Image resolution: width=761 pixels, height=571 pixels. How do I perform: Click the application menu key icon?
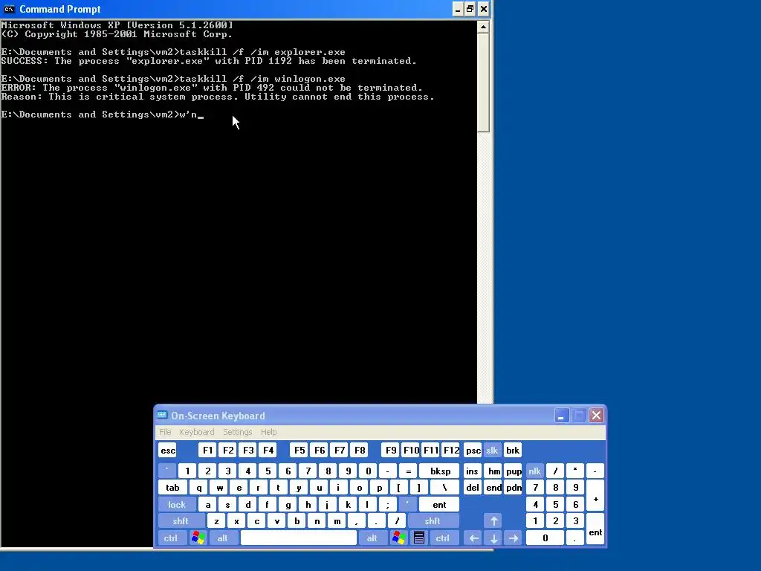[x=419, y=538]
